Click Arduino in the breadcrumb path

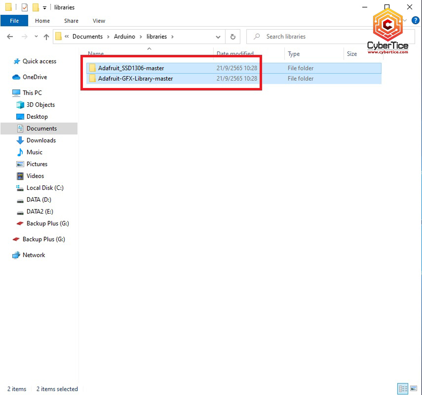click(124, 37)
